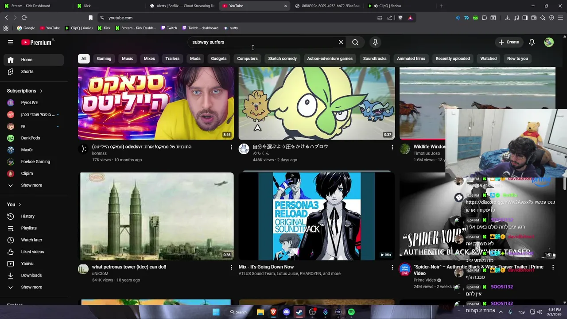Select the Music filter chip
The height and width of the screenshot is (319, 567).
click(128, 58)
